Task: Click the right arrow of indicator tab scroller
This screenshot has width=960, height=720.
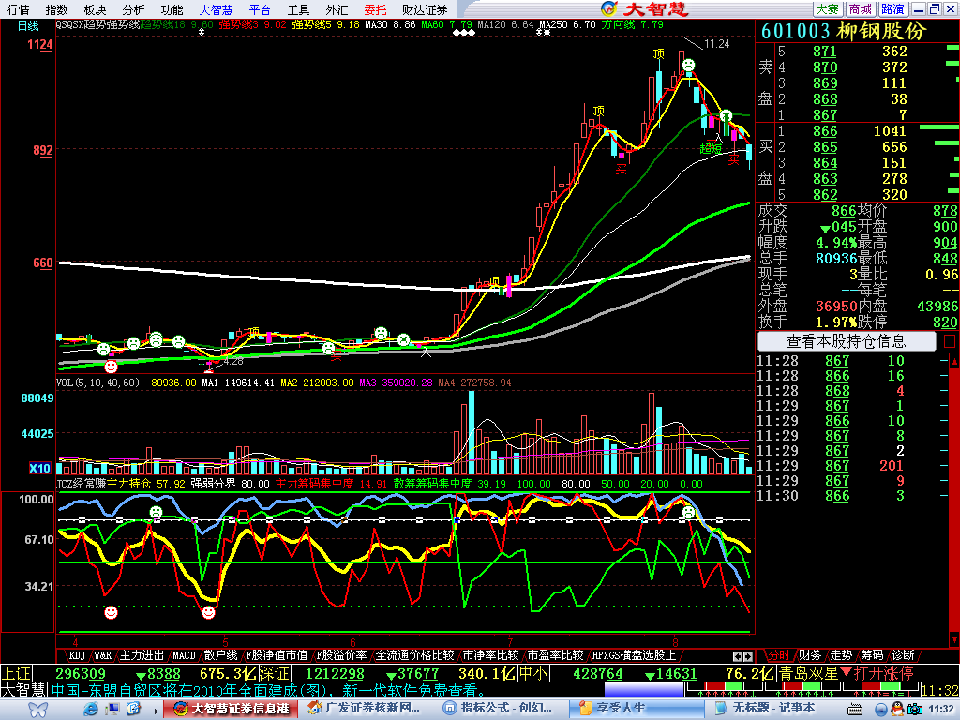Action: (x=748, y=656)
